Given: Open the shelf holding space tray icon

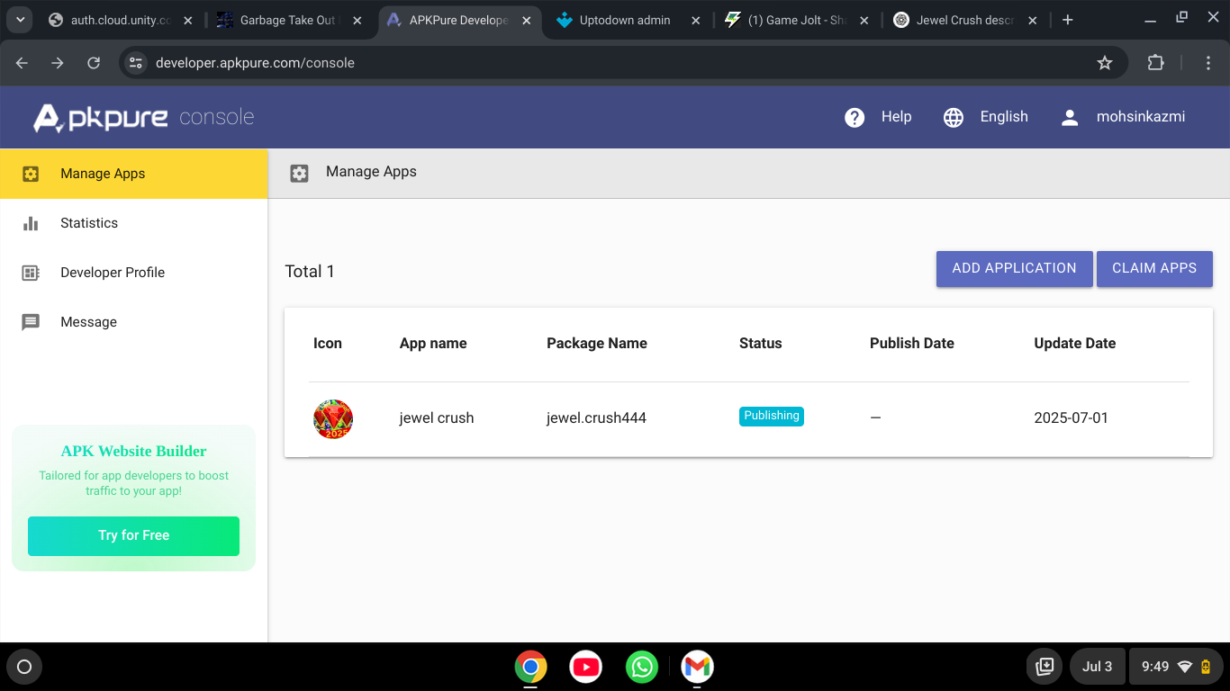Looking at the screenshot, I should [1045, 667].
